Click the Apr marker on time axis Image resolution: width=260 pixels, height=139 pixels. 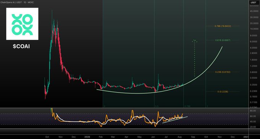coord(126,137)
